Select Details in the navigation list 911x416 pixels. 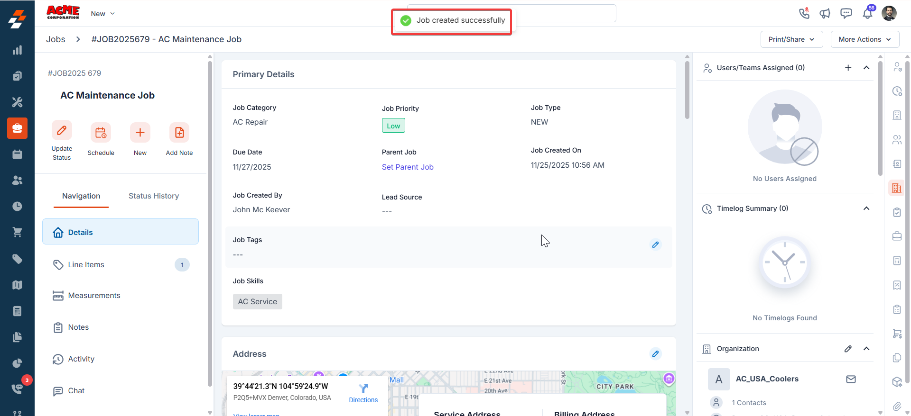tap(121, 232)
